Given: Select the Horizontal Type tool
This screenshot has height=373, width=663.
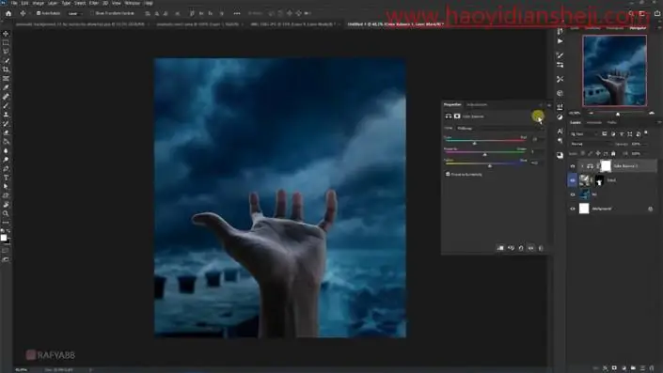Looking at the screenshot, I should pos(6,178).
